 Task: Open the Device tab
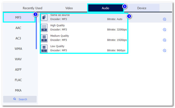point(142,8)
